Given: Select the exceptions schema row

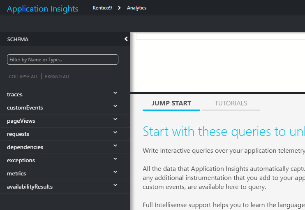Looking at the screenshot, I should [65, 160].
